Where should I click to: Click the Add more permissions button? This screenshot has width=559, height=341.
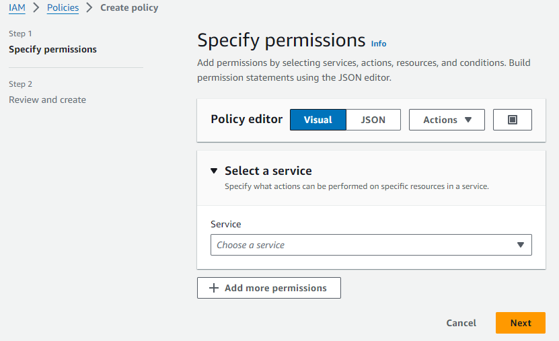(269, 288)
